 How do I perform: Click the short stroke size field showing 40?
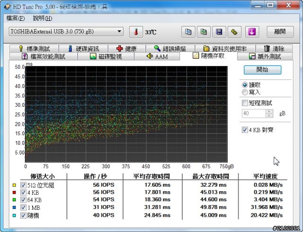coord(254,113)
